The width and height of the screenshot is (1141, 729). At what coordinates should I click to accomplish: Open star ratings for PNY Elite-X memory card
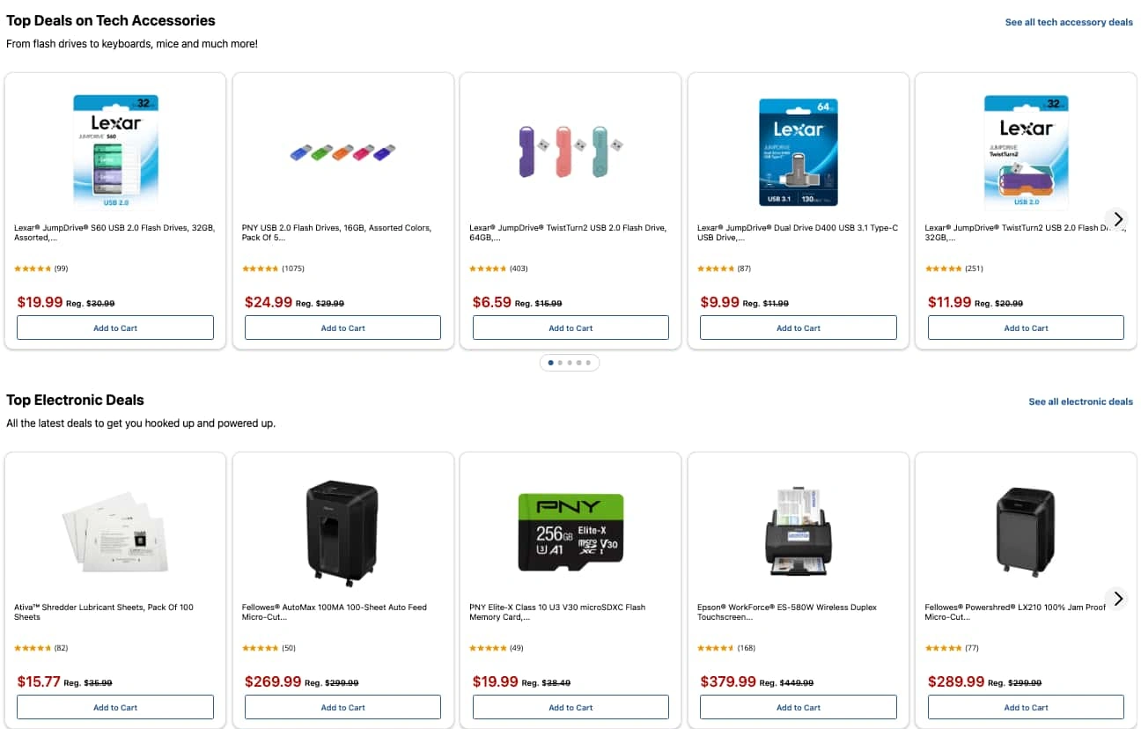click(x=488, y=648)
